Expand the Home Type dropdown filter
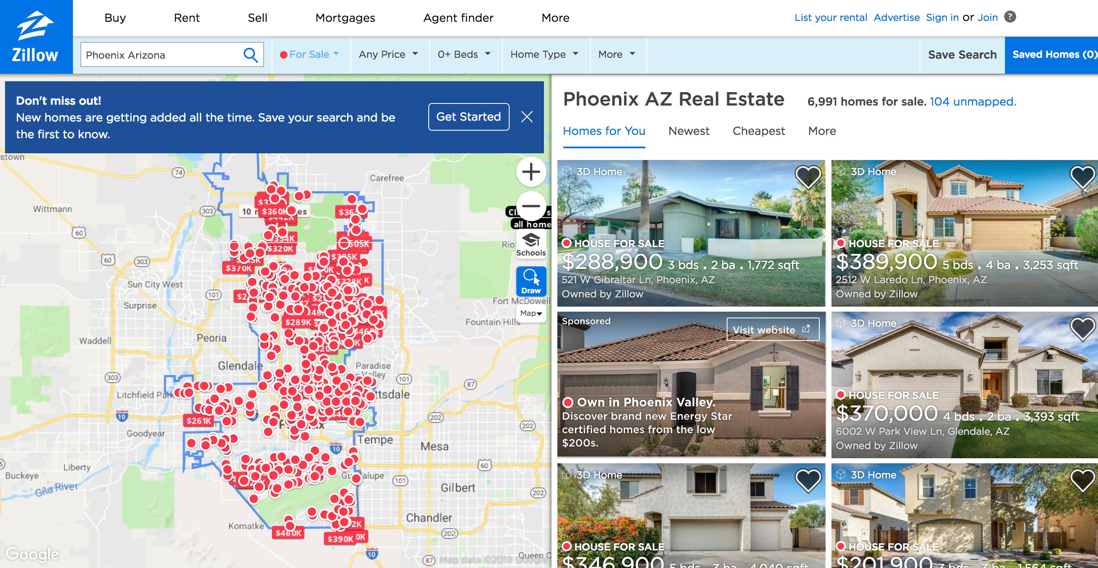The image size is (1098, 568). pos(543,54)
